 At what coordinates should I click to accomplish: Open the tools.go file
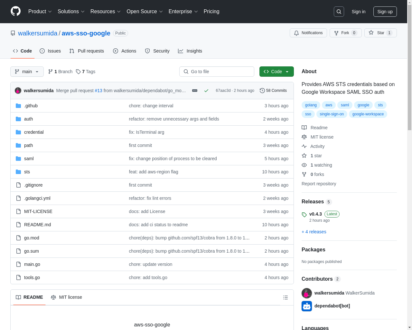[x=32, y=277]
